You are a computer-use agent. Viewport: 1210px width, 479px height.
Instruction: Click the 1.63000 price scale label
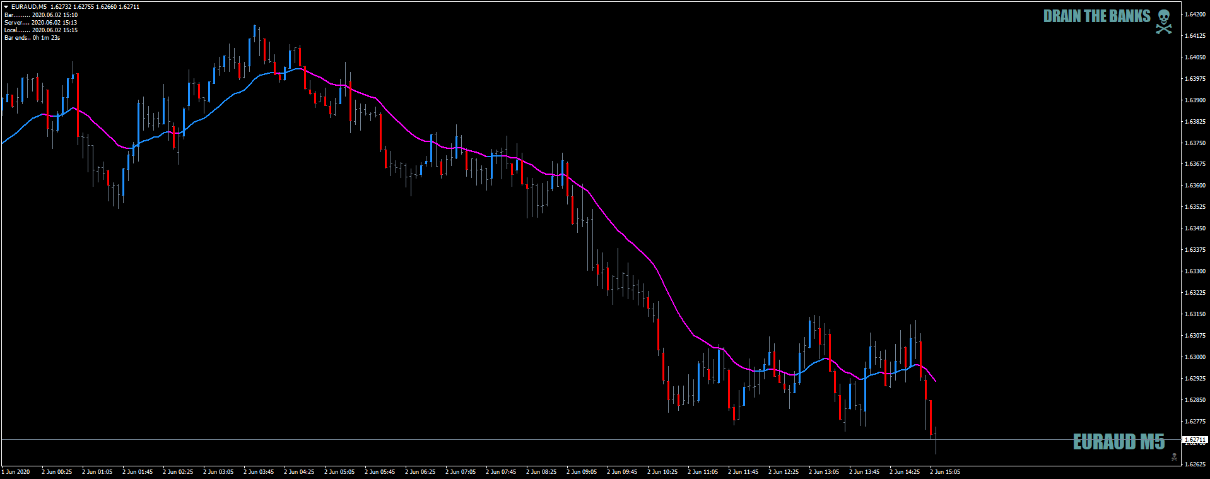coord(1195,357)
